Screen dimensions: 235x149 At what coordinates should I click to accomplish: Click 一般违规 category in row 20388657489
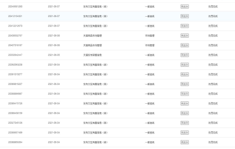tap(150, 132)
